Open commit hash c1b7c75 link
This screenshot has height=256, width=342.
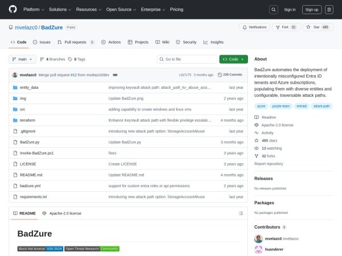(x=185, y=75)
